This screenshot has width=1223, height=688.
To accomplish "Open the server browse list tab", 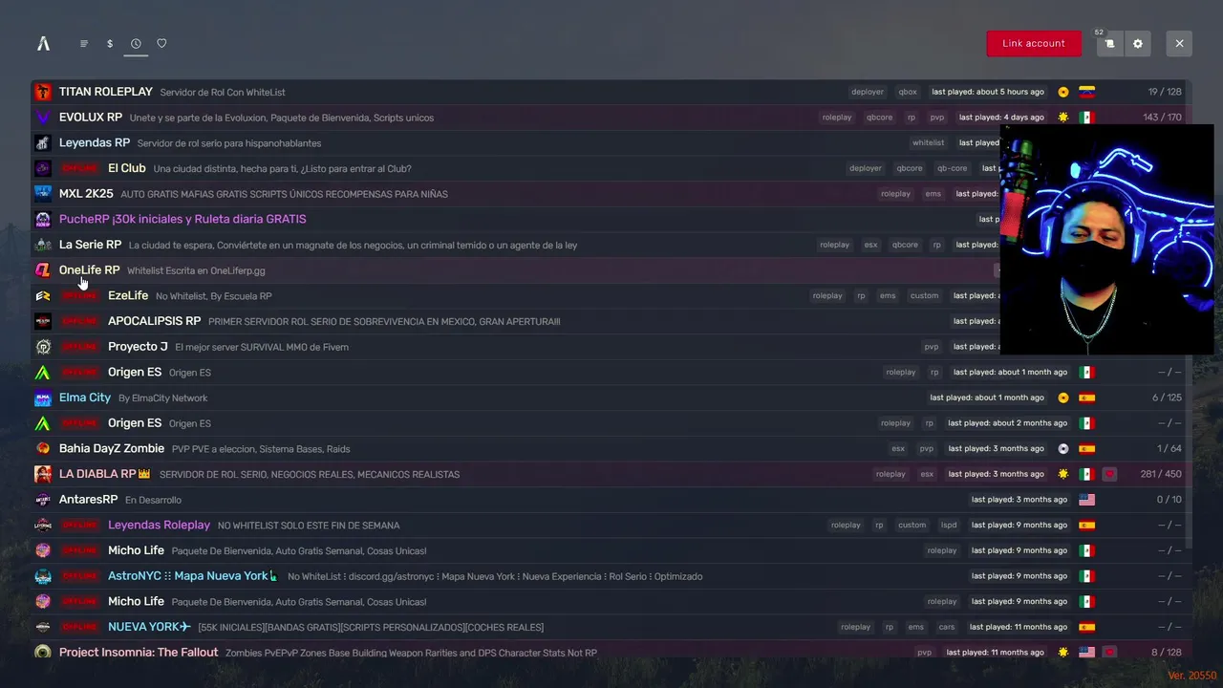I will coord(84,43).
